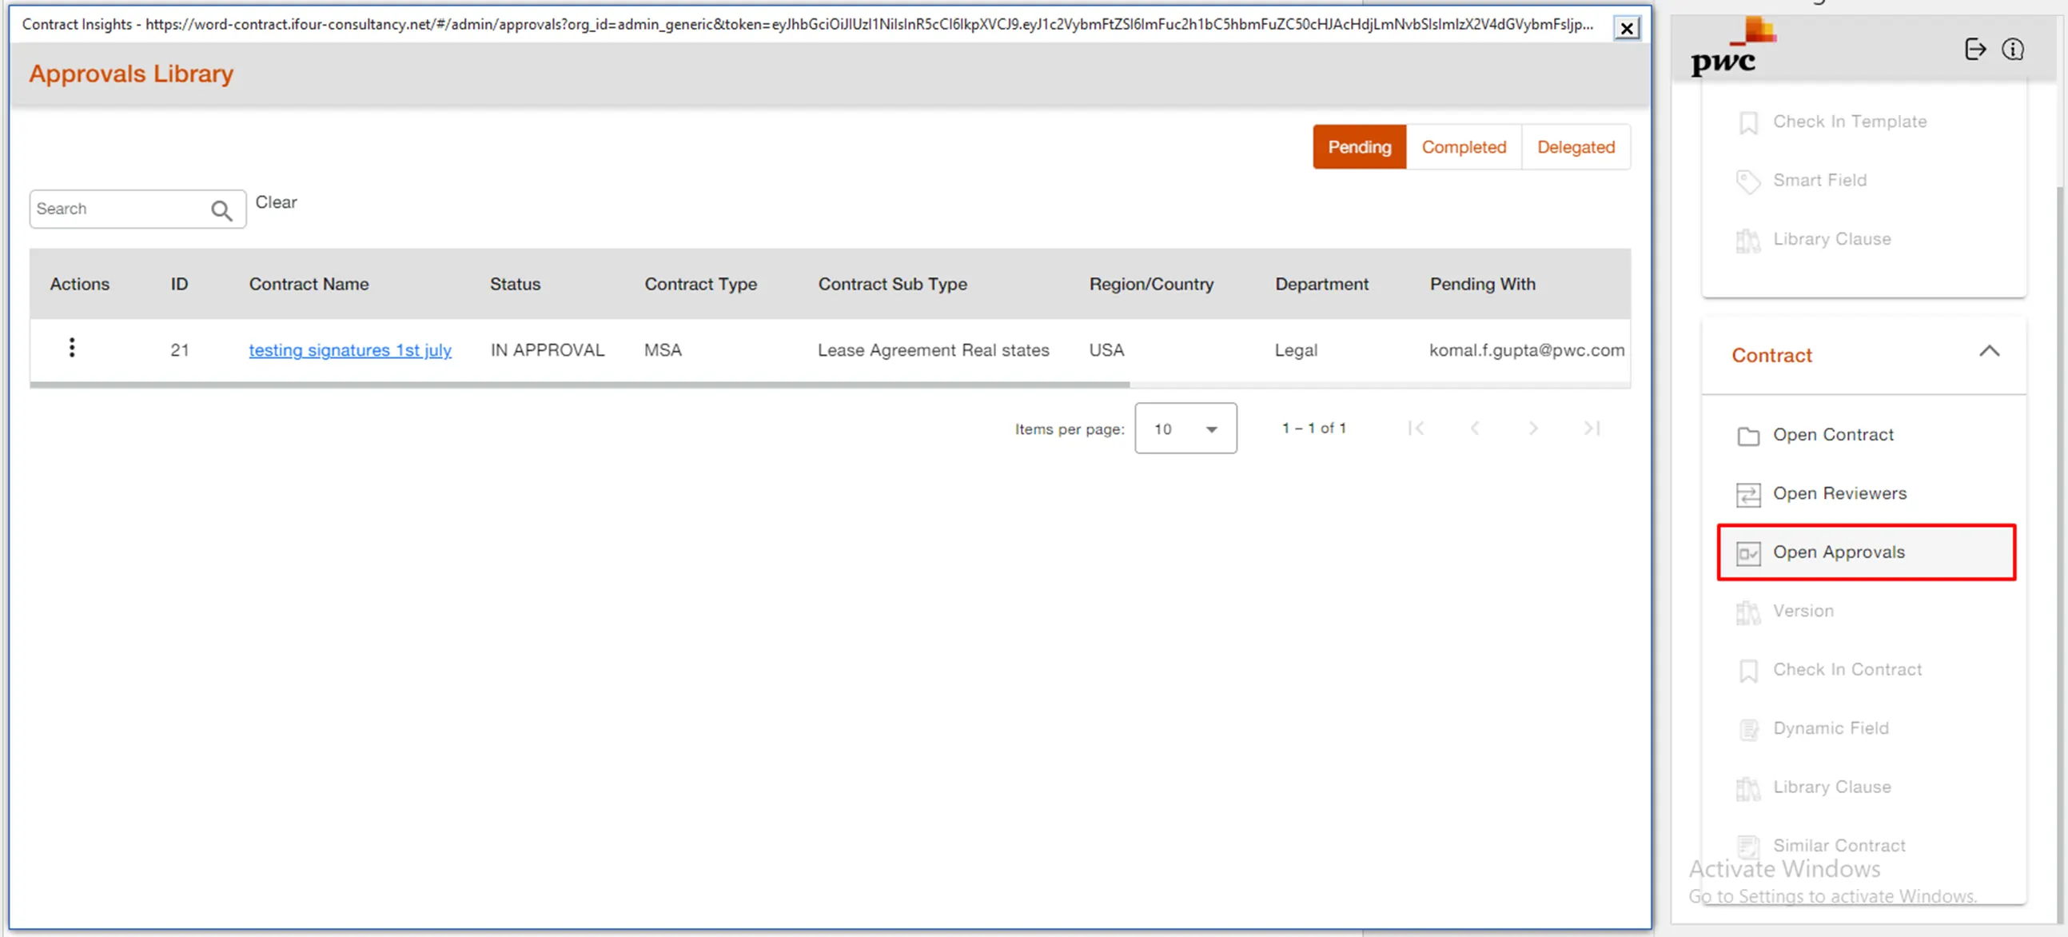Image resolution: width=2068 pixels, height=937 pixels.
Task: Switch to the Delegated tab
Action: (1575, 147)
